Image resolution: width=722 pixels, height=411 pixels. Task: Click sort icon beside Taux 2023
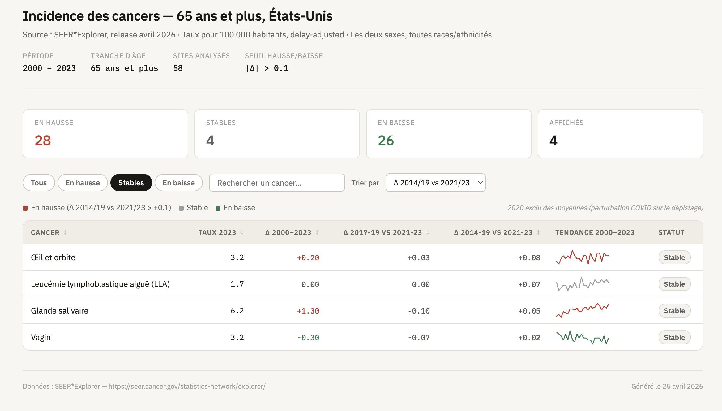tap(242, 232)
